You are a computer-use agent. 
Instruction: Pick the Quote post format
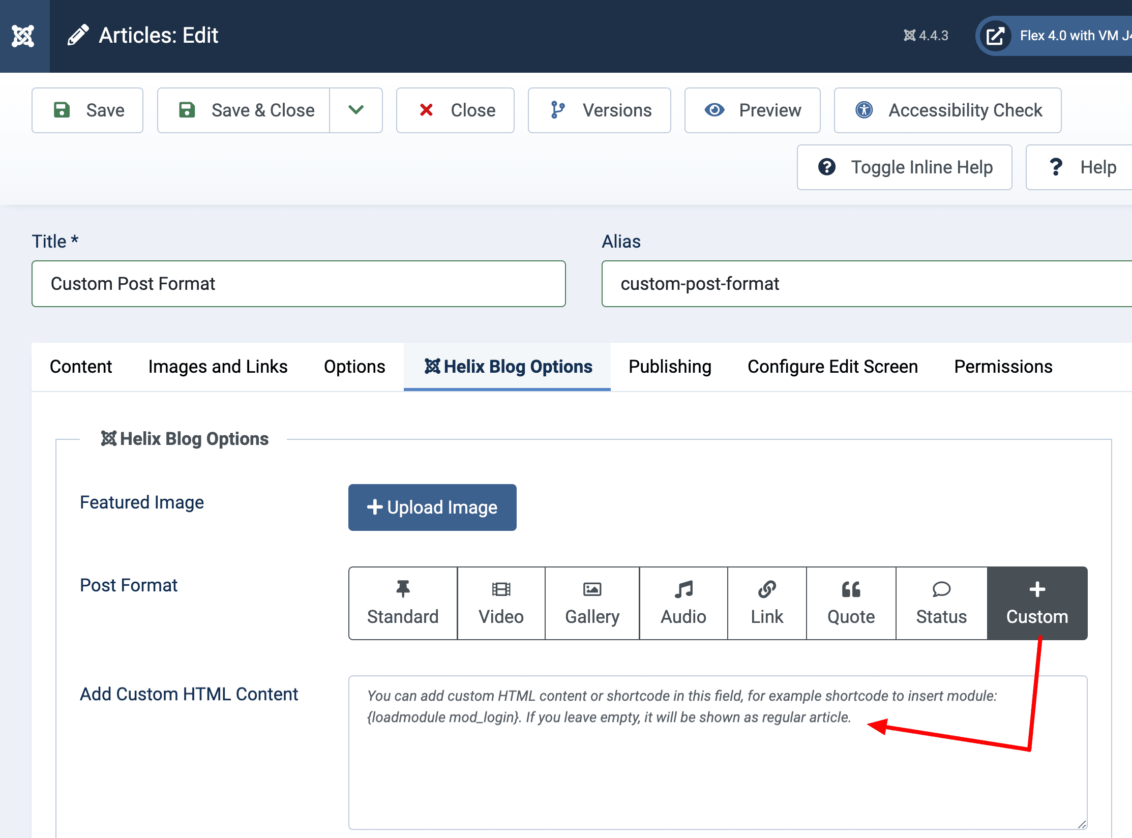[850, 603]
